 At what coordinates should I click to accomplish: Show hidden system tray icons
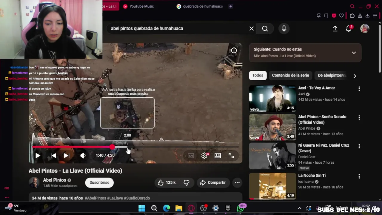pyautogui.click(x=300, y=208)
